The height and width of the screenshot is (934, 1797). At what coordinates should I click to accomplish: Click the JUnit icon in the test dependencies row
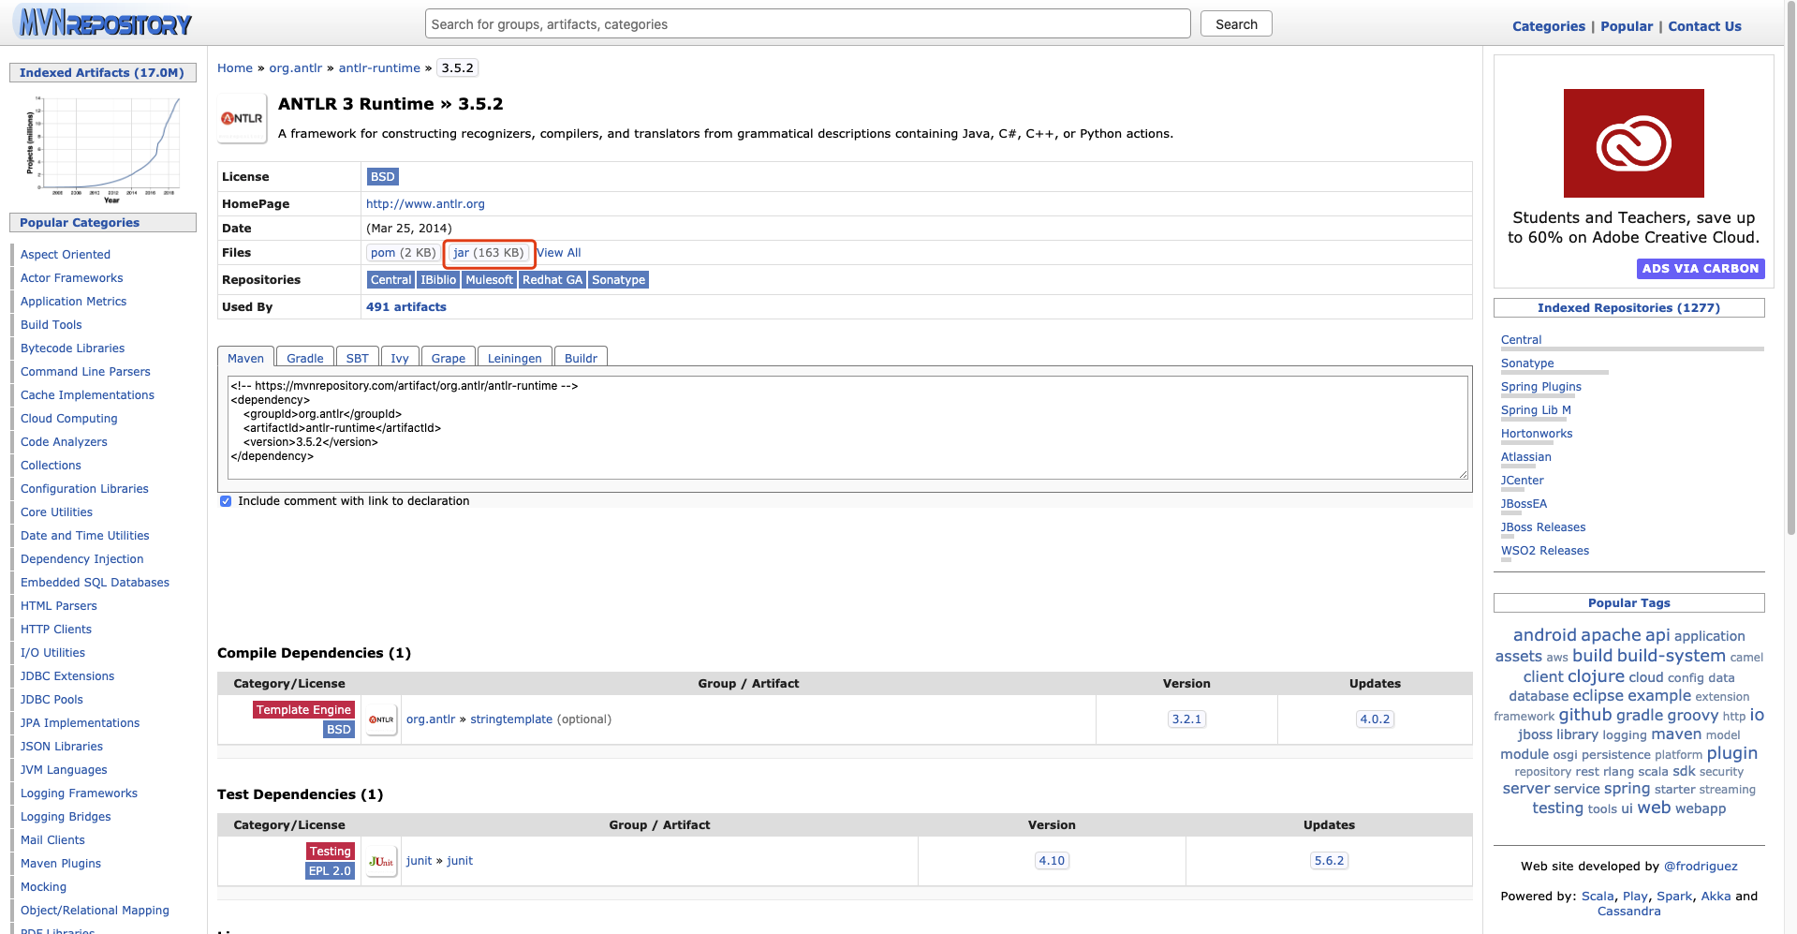[380, 860]
